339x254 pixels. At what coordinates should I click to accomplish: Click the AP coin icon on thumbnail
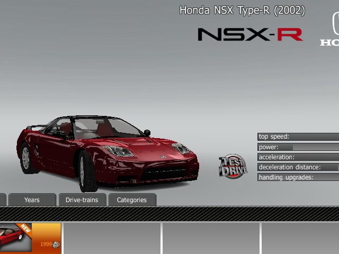point(56,244)
